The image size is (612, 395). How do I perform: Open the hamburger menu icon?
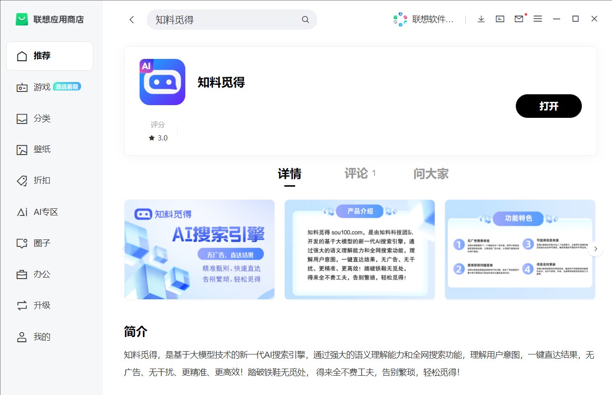538,19
